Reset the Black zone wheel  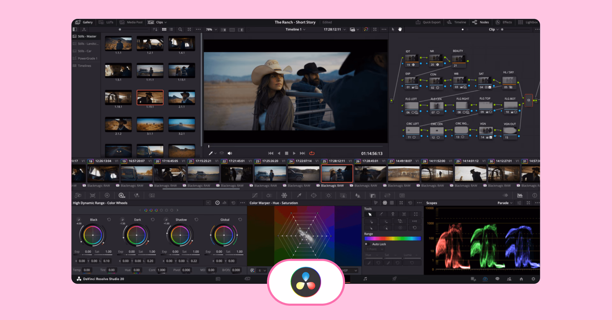click(x=109, y=220)
